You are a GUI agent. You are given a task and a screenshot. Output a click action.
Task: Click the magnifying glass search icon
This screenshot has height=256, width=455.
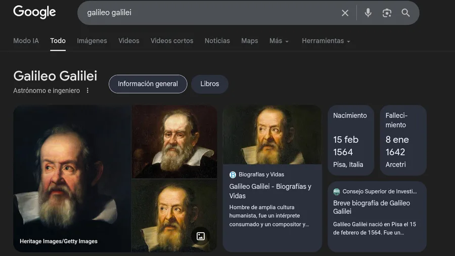click(x=405, y=13)
